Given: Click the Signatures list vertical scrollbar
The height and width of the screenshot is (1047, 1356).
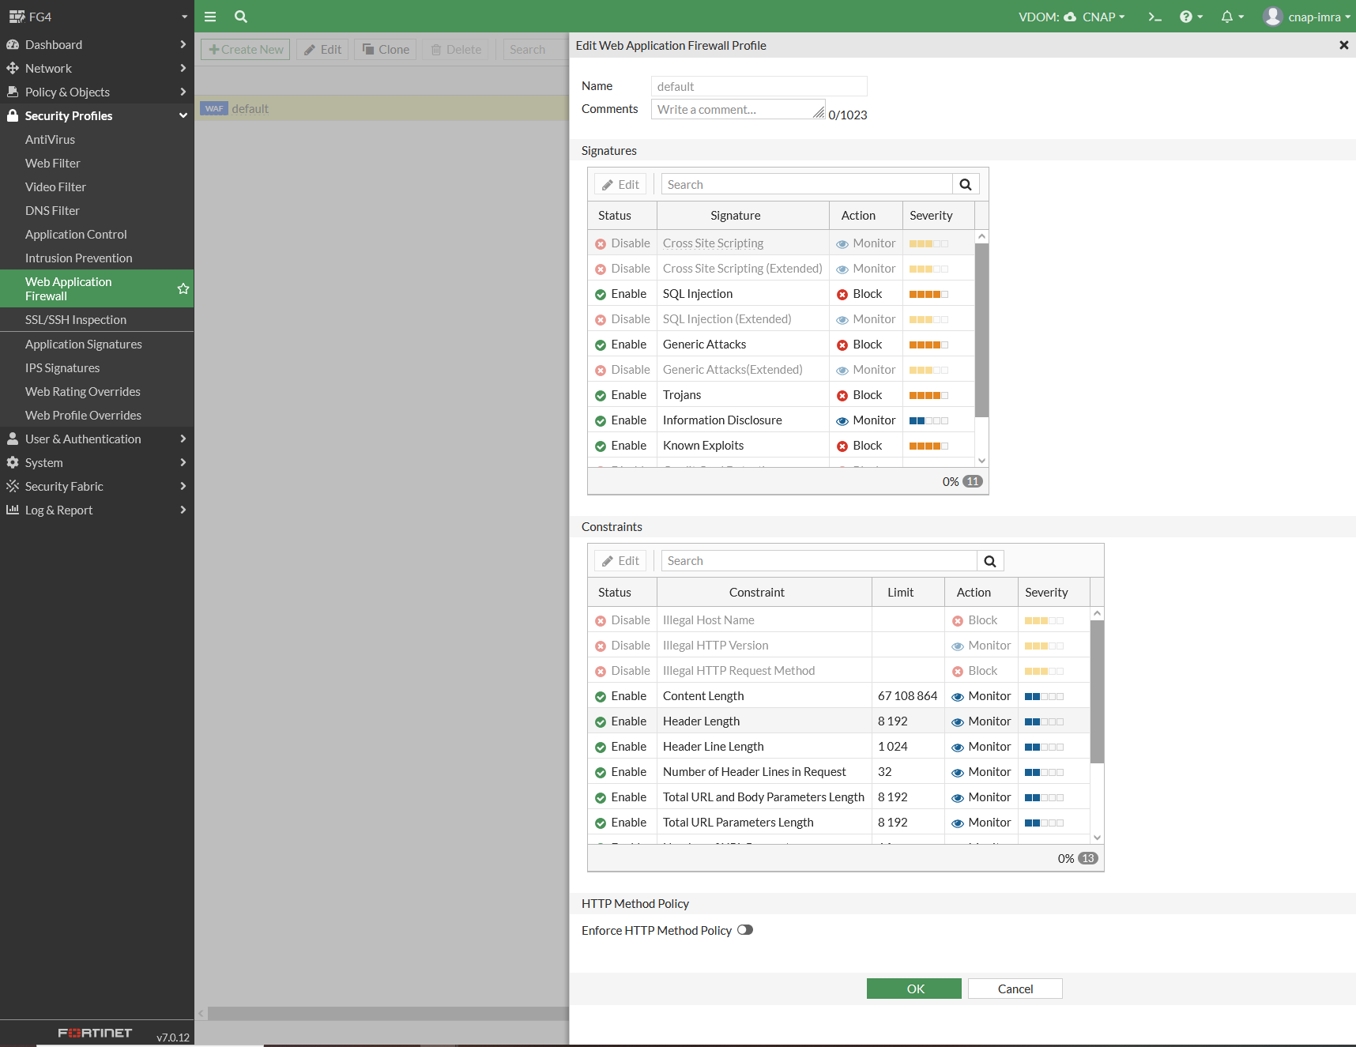Looking at the screenshot, I should pyautogui.click(x=981, y=330).
